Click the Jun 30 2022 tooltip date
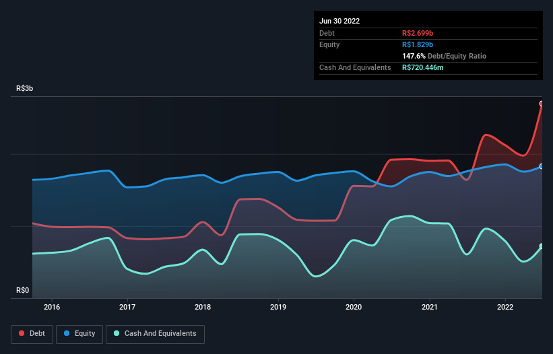The height and width of the screenshot is (354, 553). click(339, 21)
